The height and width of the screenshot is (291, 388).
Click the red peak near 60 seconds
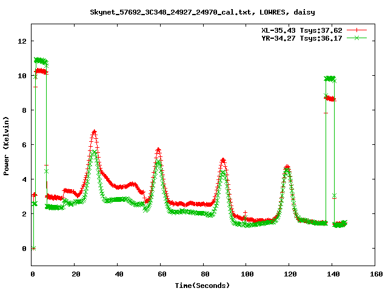point(158,150)
